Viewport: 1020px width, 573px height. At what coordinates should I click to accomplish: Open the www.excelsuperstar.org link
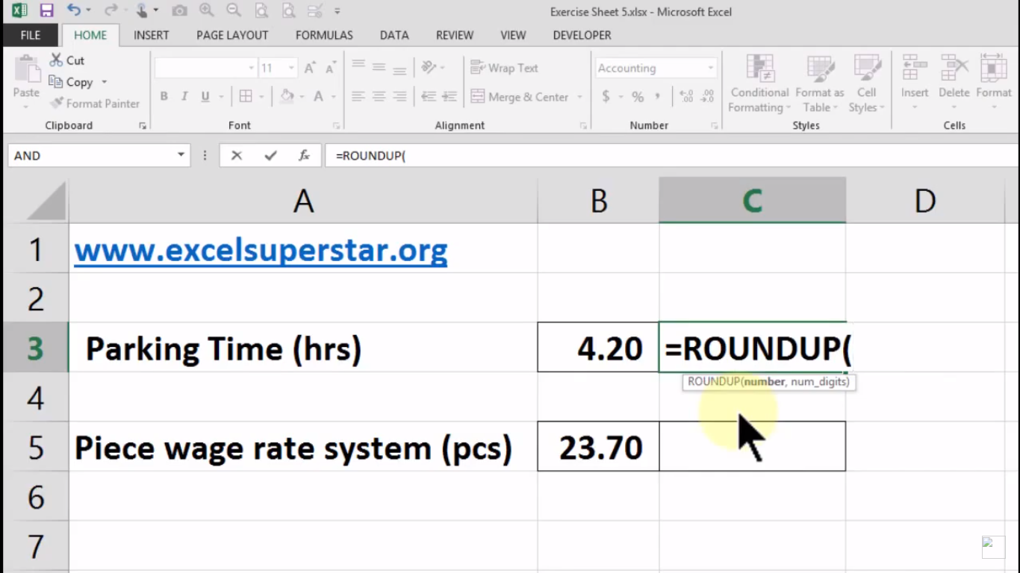[x=261, y=251]
